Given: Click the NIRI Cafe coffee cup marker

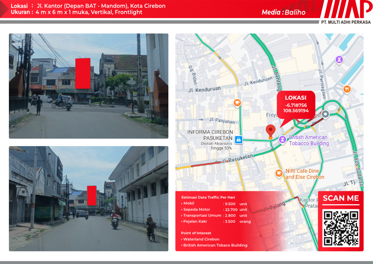Looking at the screenshot, I should (x=279, y=173).
